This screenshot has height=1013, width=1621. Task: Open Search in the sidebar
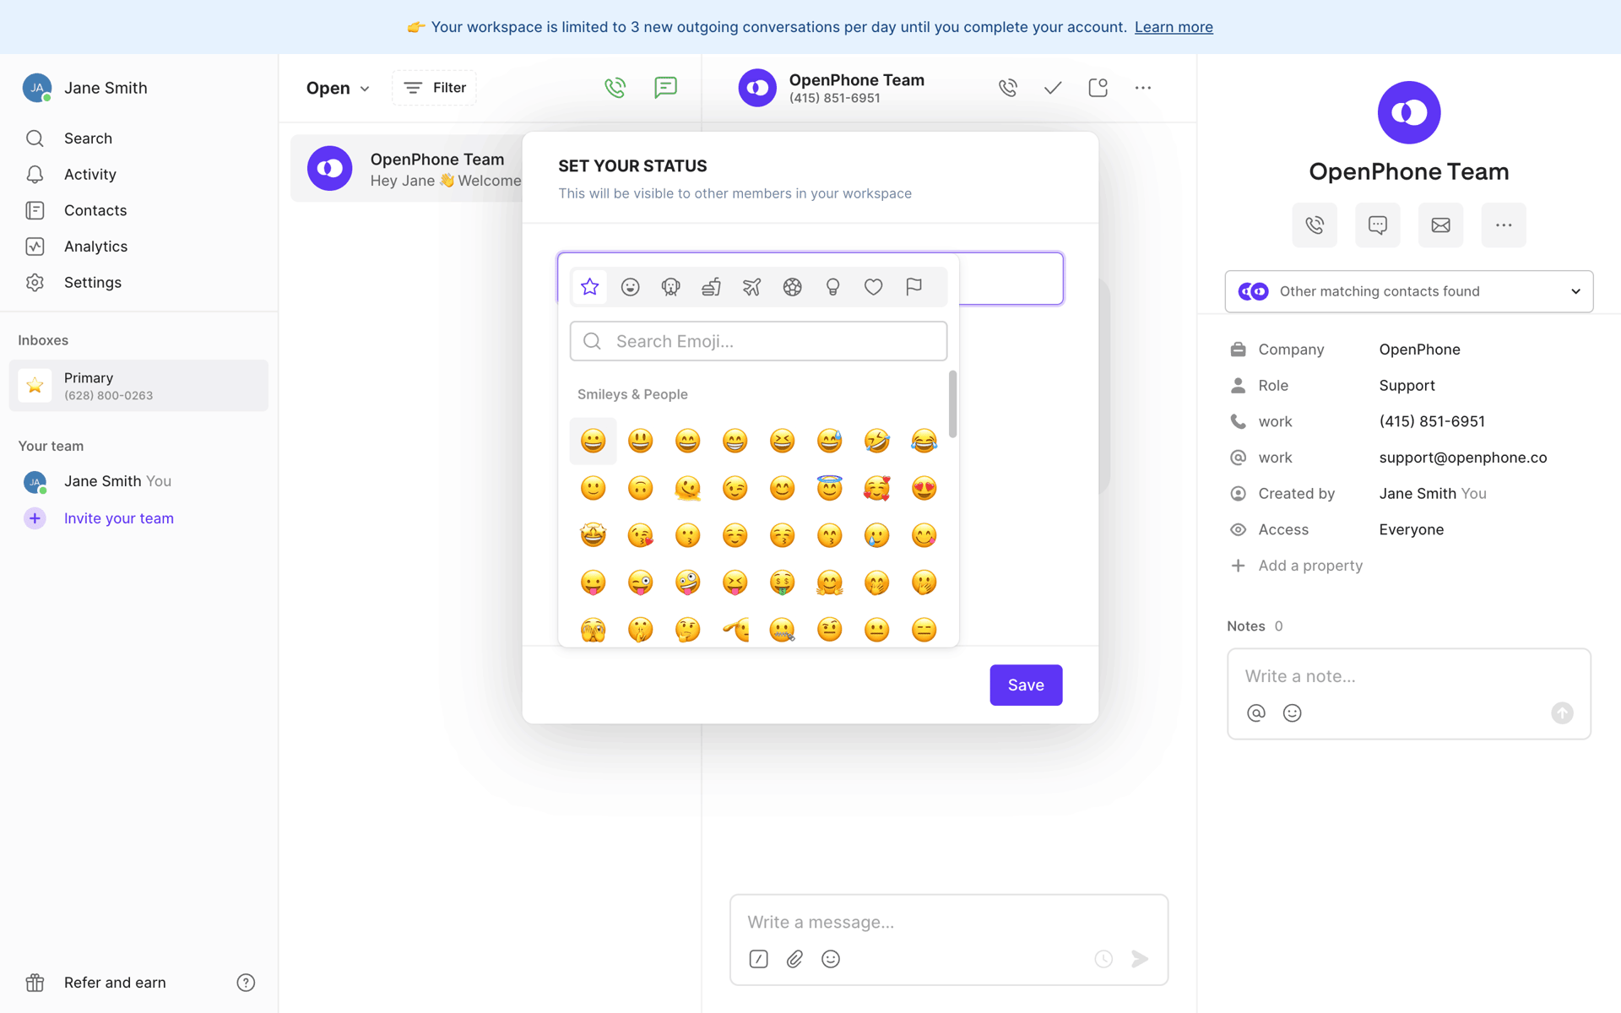(x=88, y=138)
